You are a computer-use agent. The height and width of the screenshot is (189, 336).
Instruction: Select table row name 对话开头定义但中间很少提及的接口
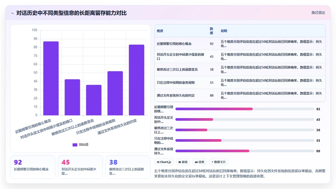coord(181,56)
